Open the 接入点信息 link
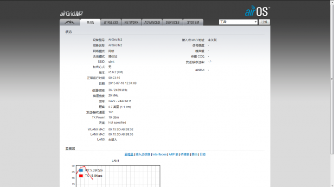Viewport: 334px width, 187px height. tap(143, 155)
